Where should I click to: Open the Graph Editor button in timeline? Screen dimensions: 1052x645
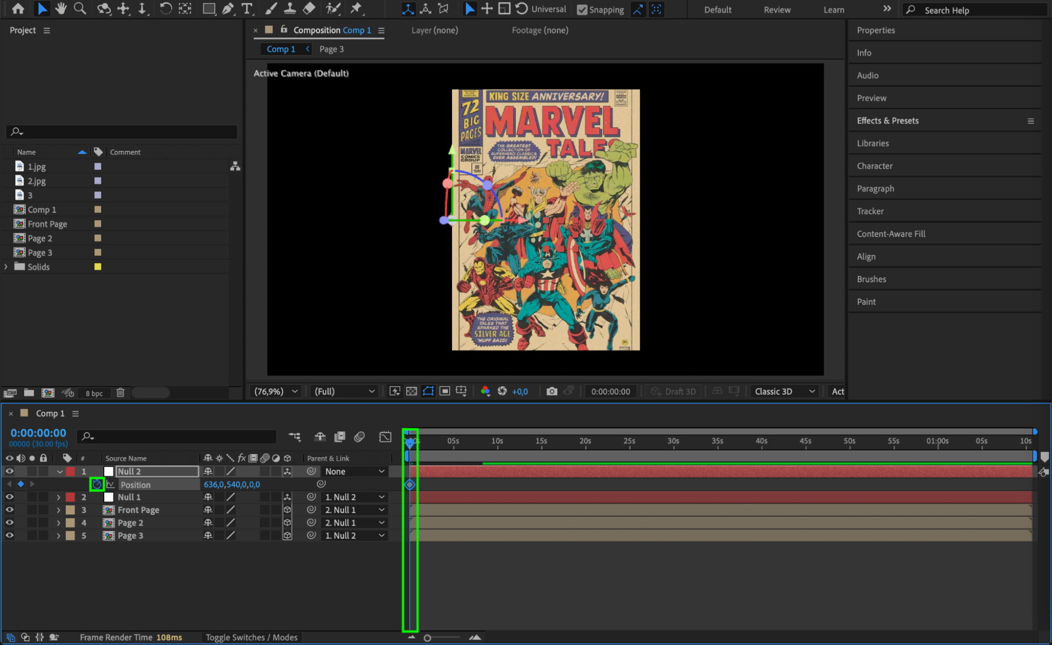click(x=385, y=436)
